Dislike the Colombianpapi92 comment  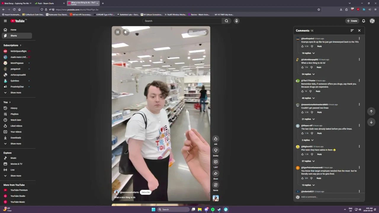click(311, 67)
